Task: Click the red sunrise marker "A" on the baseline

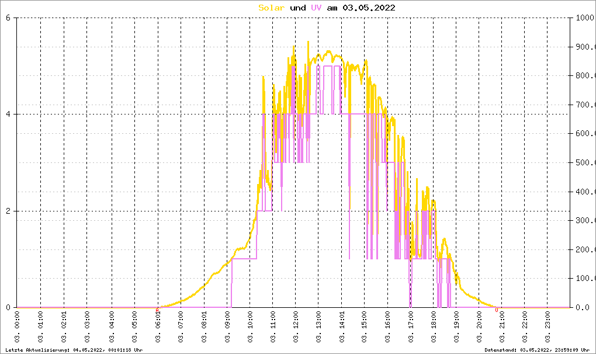Action: (x=157, y=310)
